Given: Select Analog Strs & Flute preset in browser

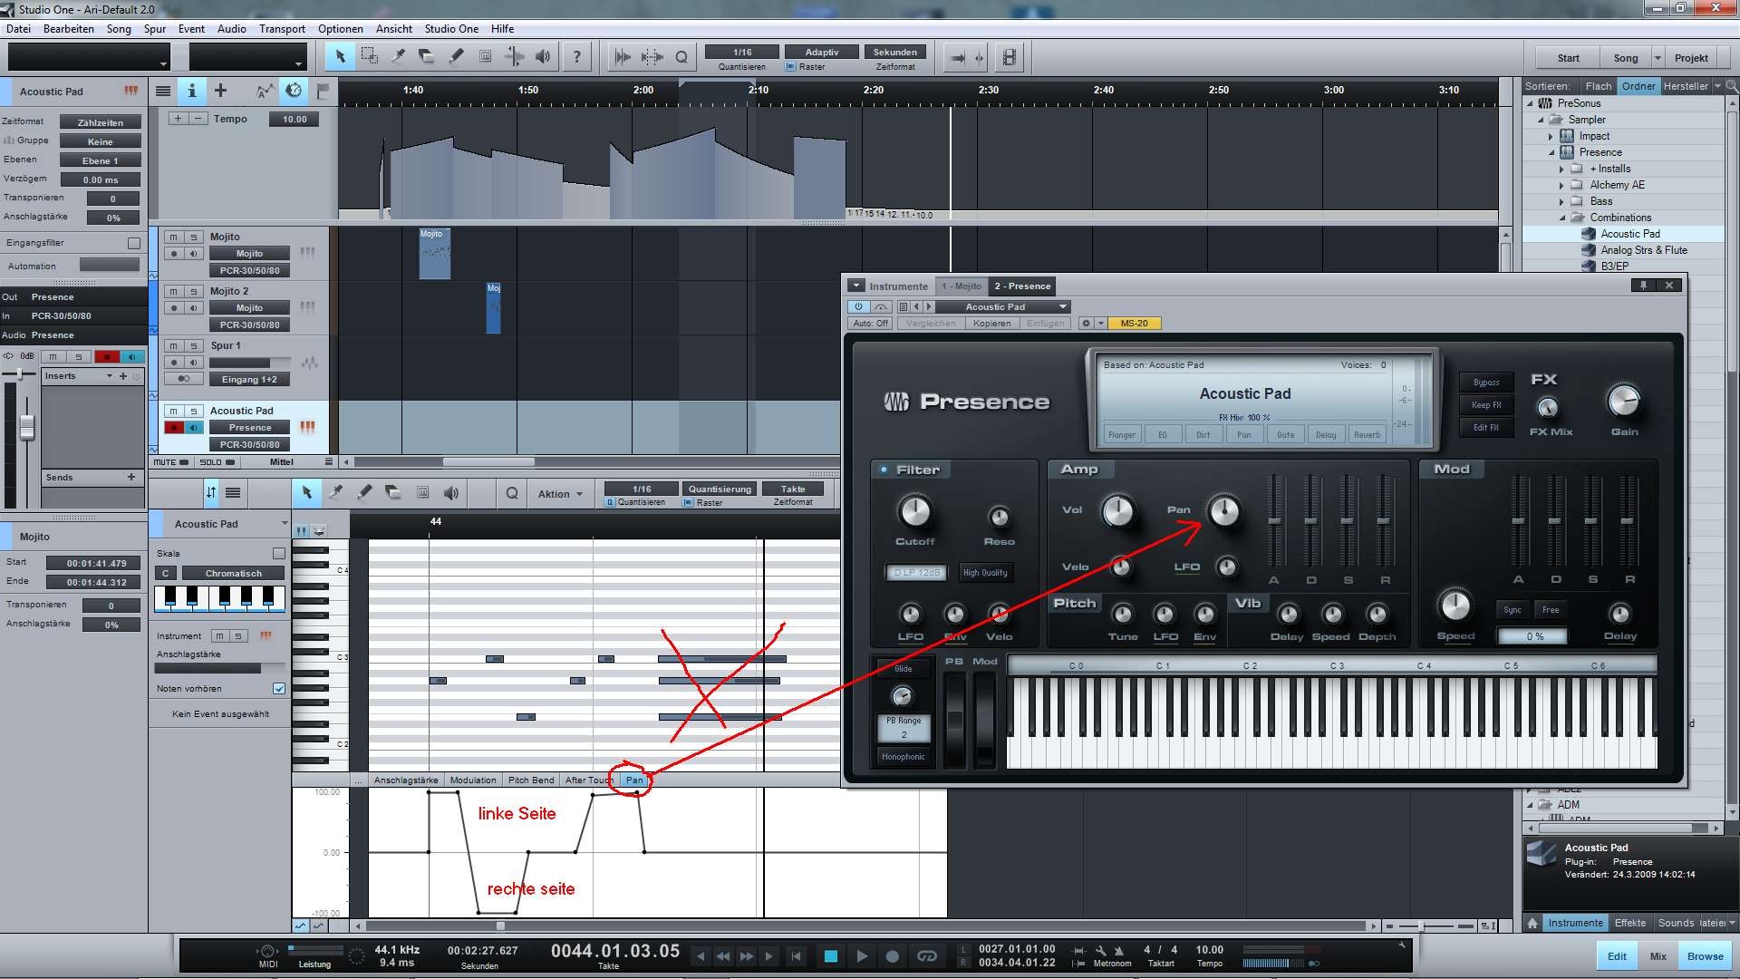Looking at the screenshot, I should tap(1643, 250).
